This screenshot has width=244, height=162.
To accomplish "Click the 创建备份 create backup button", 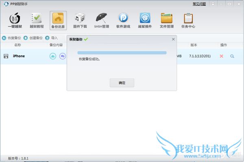I will coord(33,38).
